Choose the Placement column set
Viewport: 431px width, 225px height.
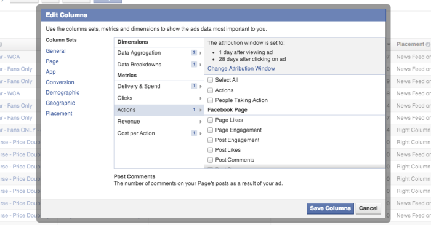(x=59, y=113)
